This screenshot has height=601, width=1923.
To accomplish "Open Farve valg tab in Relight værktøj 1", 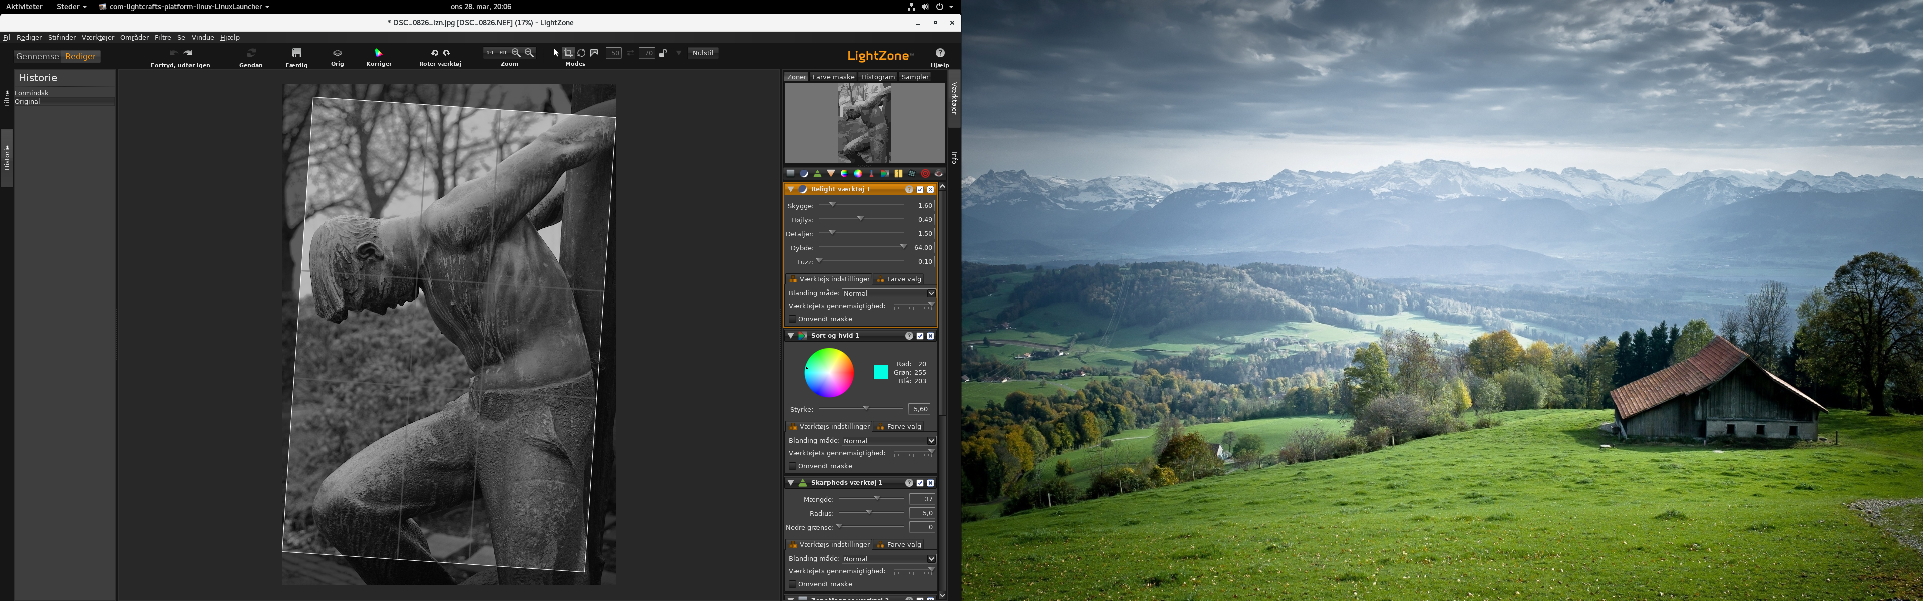I will pos(899,279).
